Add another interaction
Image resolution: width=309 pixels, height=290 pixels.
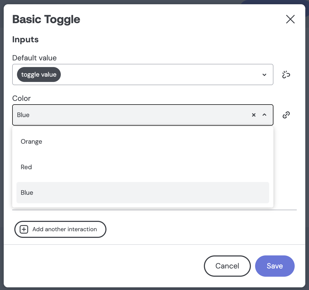click(x=60, y=229)
